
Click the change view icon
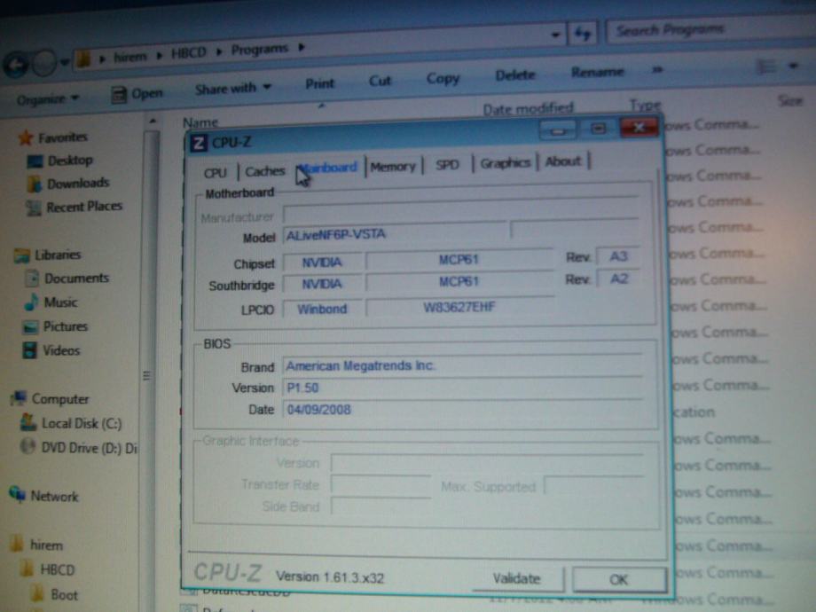pyautogui.click(x=766, y=67)
